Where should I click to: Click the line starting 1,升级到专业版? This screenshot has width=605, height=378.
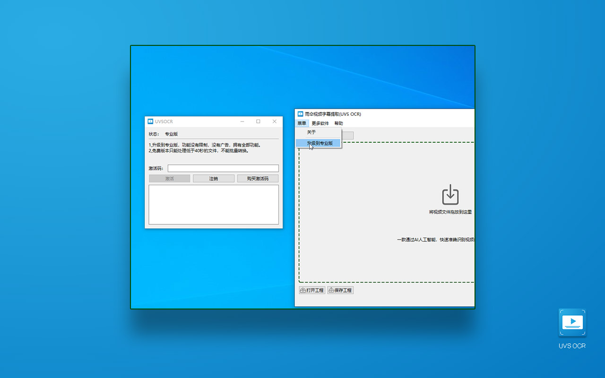coord(205,145)
